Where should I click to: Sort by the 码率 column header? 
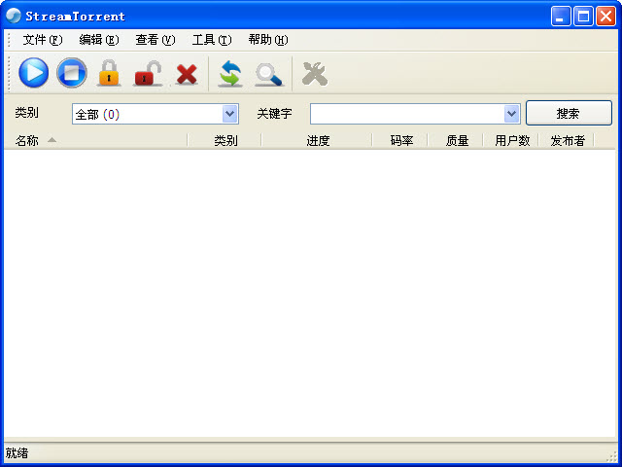tap(400, 140)
